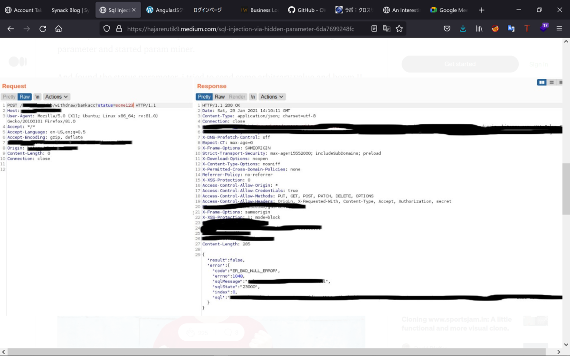Image resolution: width=570 pixels, height=356 pixels.
Task: Select Pretty view in Response panel
Action: 204,97
